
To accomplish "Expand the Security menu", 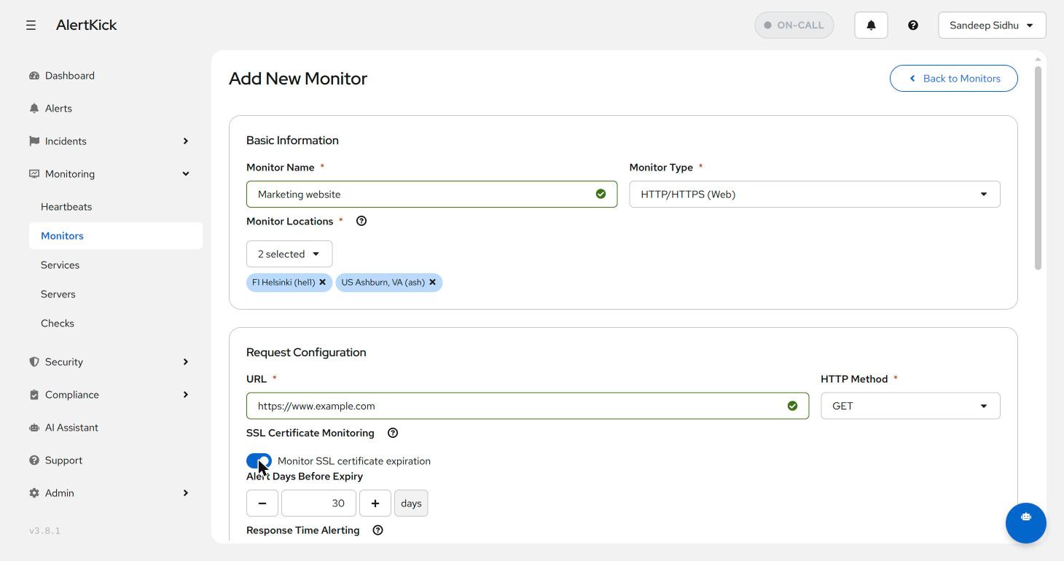I will click(x=109, y=361).
